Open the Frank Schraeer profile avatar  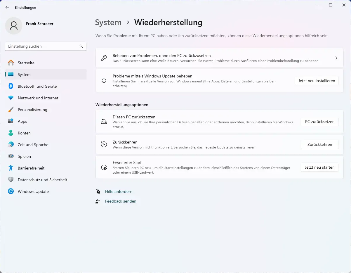(14, 26)
